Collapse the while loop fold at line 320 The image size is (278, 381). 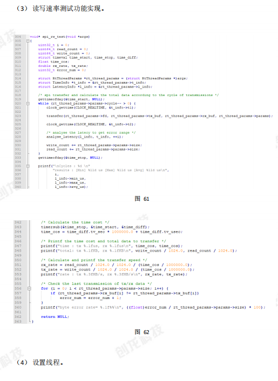[x=28, y=103]
